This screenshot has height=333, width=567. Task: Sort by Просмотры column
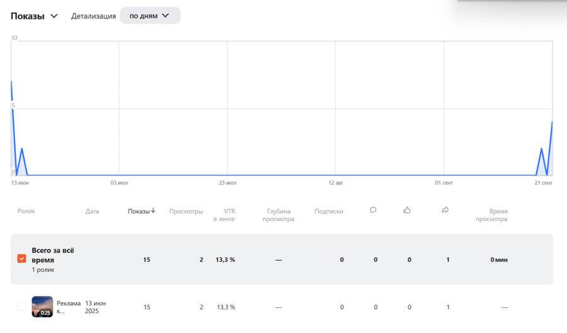[186, 212]
